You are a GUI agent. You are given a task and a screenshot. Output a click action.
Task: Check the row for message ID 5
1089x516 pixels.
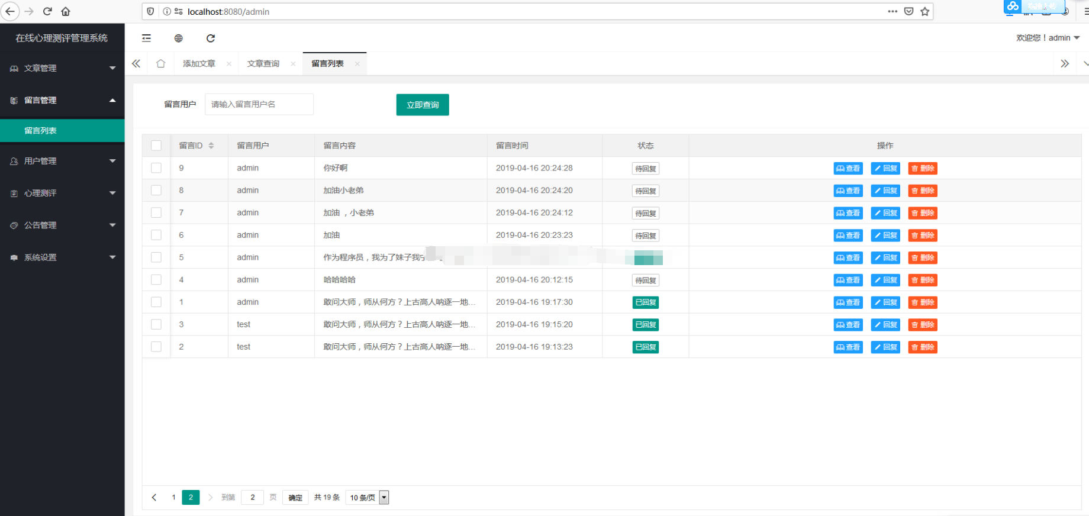coord(156,257)
